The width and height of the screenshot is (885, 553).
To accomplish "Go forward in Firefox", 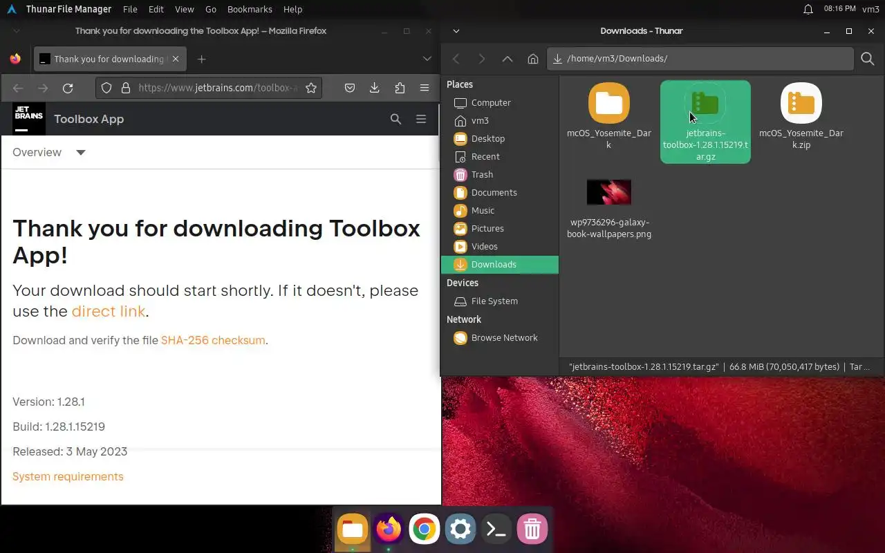I will point(43,88).
